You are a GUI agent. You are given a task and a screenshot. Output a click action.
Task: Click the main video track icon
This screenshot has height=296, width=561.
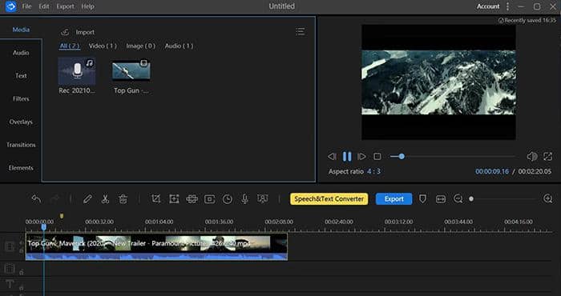(10, 246)
